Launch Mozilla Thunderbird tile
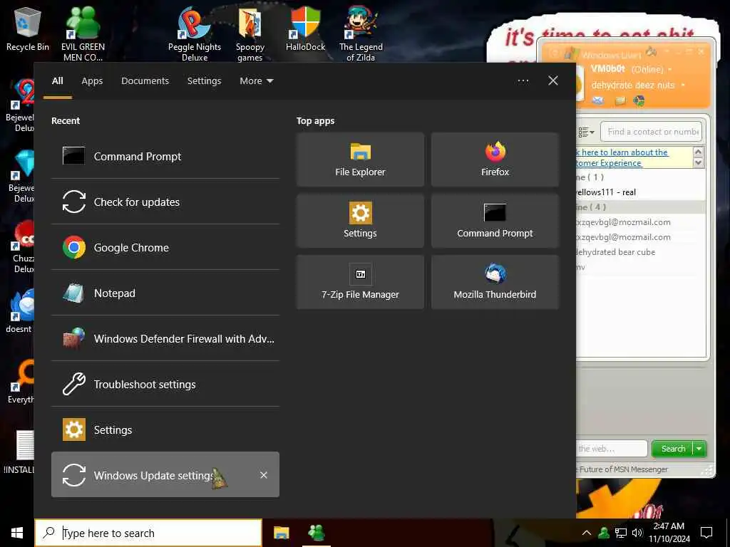Viewport: 730px width, 547px height. pos(495,282)
